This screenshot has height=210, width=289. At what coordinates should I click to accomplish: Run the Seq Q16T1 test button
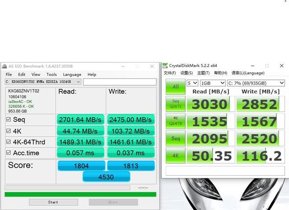tap(176, 104)
